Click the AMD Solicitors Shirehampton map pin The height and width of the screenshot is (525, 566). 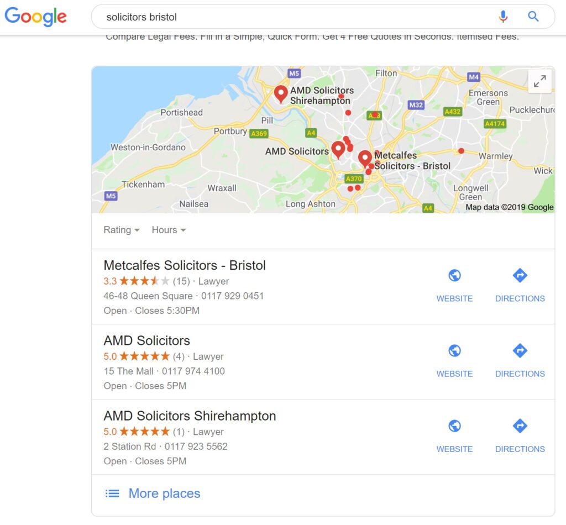pos(281,93)
